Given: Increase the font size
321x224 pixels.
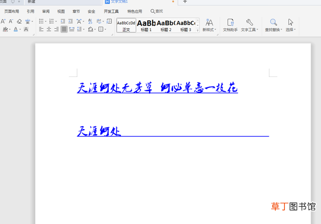Looking at the screenshot, I should [x=3, y=21].
